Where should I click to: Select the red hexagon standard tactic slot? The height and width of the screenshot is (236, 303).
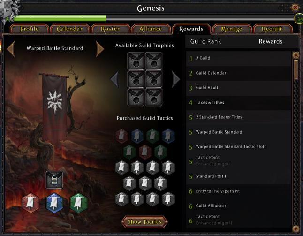pyautogui.click(x=30, y=203)
